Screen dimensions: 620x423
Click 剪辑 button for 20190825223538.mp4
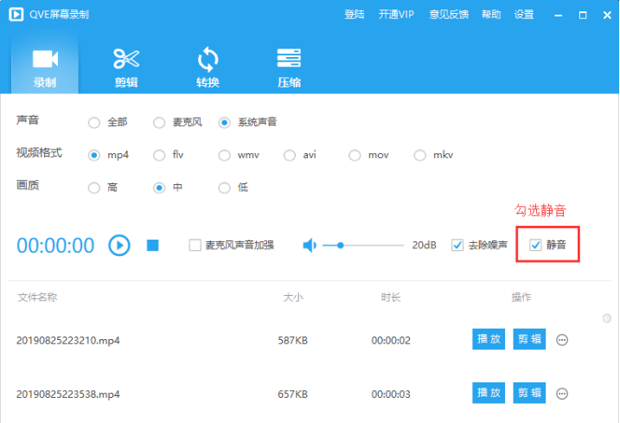point(529,393)
